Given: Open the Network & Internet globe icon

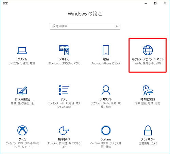Looking at the screenshot, I should [x=148, y=50].
